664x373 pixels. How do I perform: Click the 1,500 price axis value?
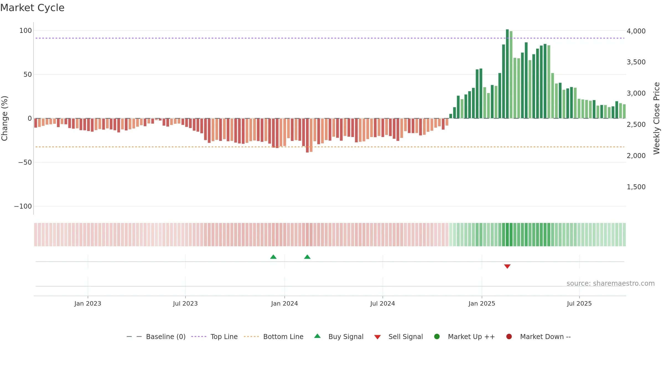[x=636, y=187]
